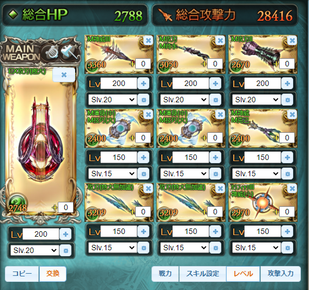Open skill gear settings for the 3360 weapon
Image resolution: width=309 pixels, height=290 pixels.
(143, 100)
